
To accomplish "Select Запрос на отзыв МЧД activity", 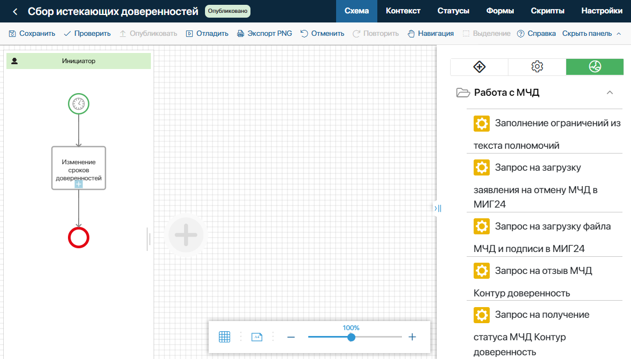I will coord(544,279).
